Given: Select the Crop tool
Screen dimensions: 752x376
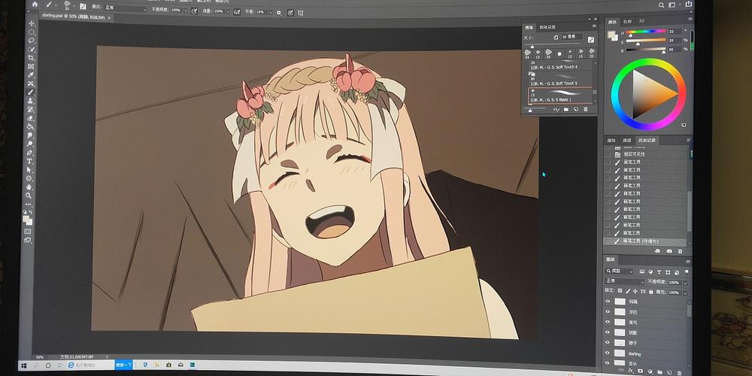Looking at the screenshot, I should tap(32, 58).
